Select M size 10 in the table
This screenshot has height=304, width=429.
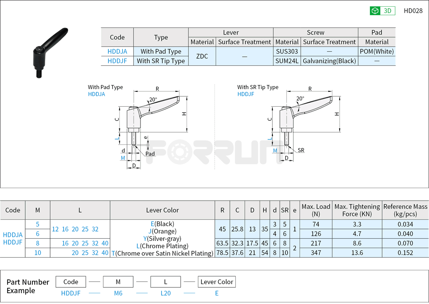(37, 253)
